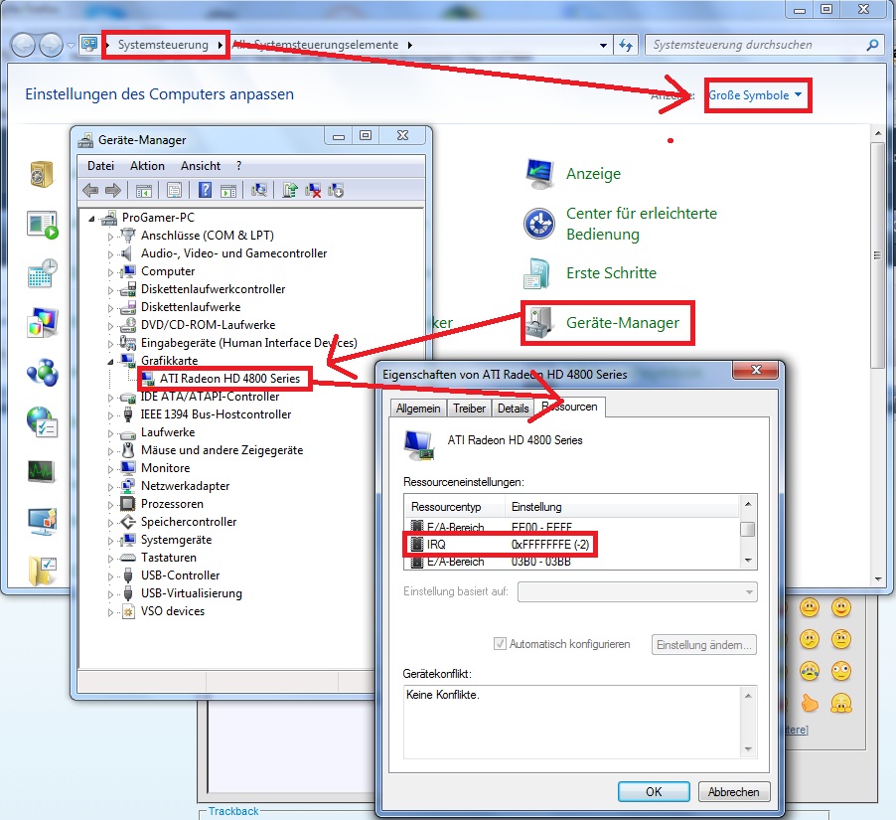Click the Help toolbar icon in Geräte-Manager
This screenshot has width=896, height=820.
pos(205,190)
